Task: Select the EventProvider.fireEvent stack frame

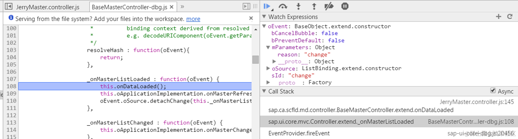Action: pos(389,133)
